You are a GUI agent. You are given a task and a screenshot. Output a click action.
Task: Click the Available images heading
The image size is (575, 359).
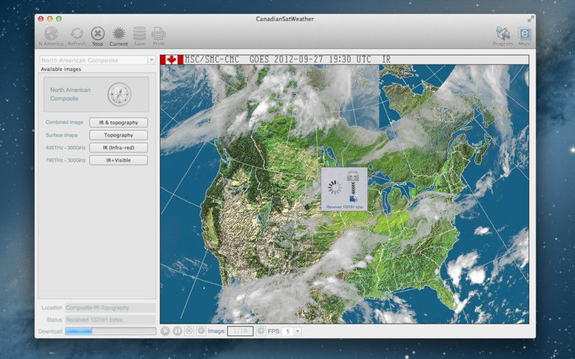(61, 69)
